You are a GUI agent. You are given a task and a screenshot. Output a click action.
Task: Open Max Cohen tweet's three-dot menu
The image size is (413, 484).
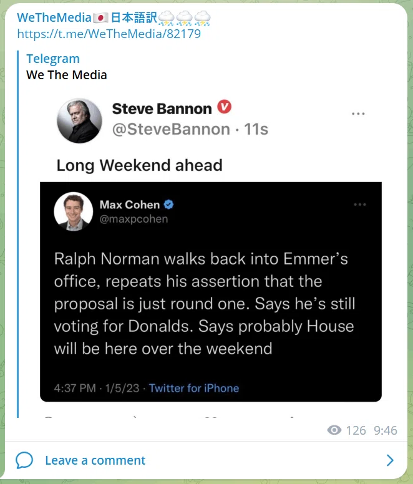pyautogui.click(x=360, y=205)
